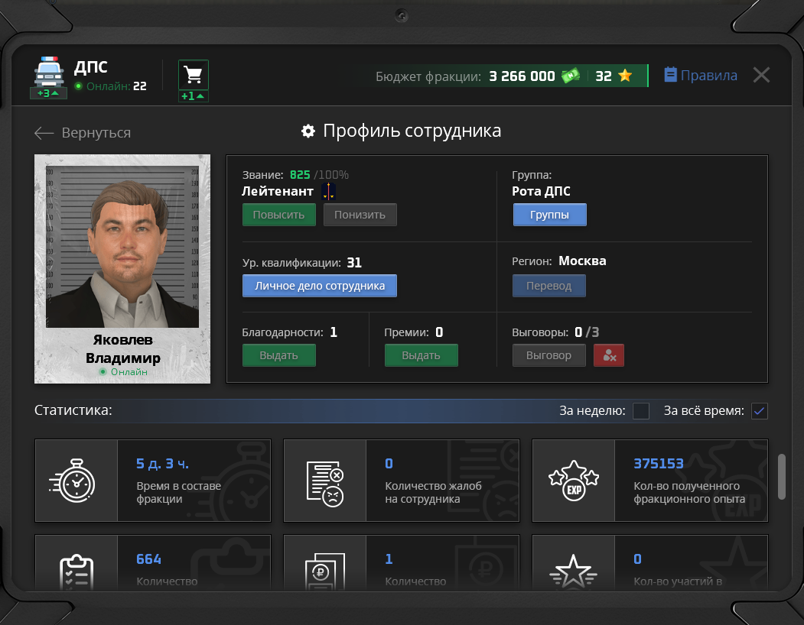The width and height of the screenshot is (804, 625).
Task: Click the Рота ДПС group name
Action: pyautogui.click(x=541, y=192)
